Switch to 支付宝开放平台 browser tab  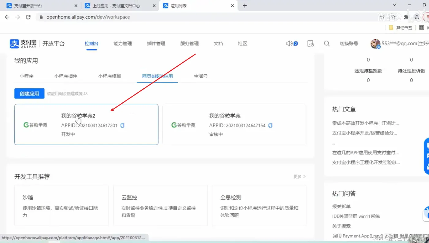tap(42, 6)
